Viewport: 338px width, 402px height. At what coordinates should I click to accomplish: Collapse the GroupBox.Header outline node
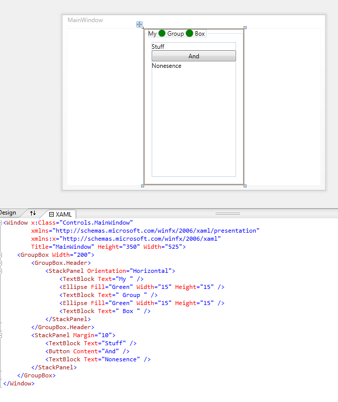coord(2,263)
